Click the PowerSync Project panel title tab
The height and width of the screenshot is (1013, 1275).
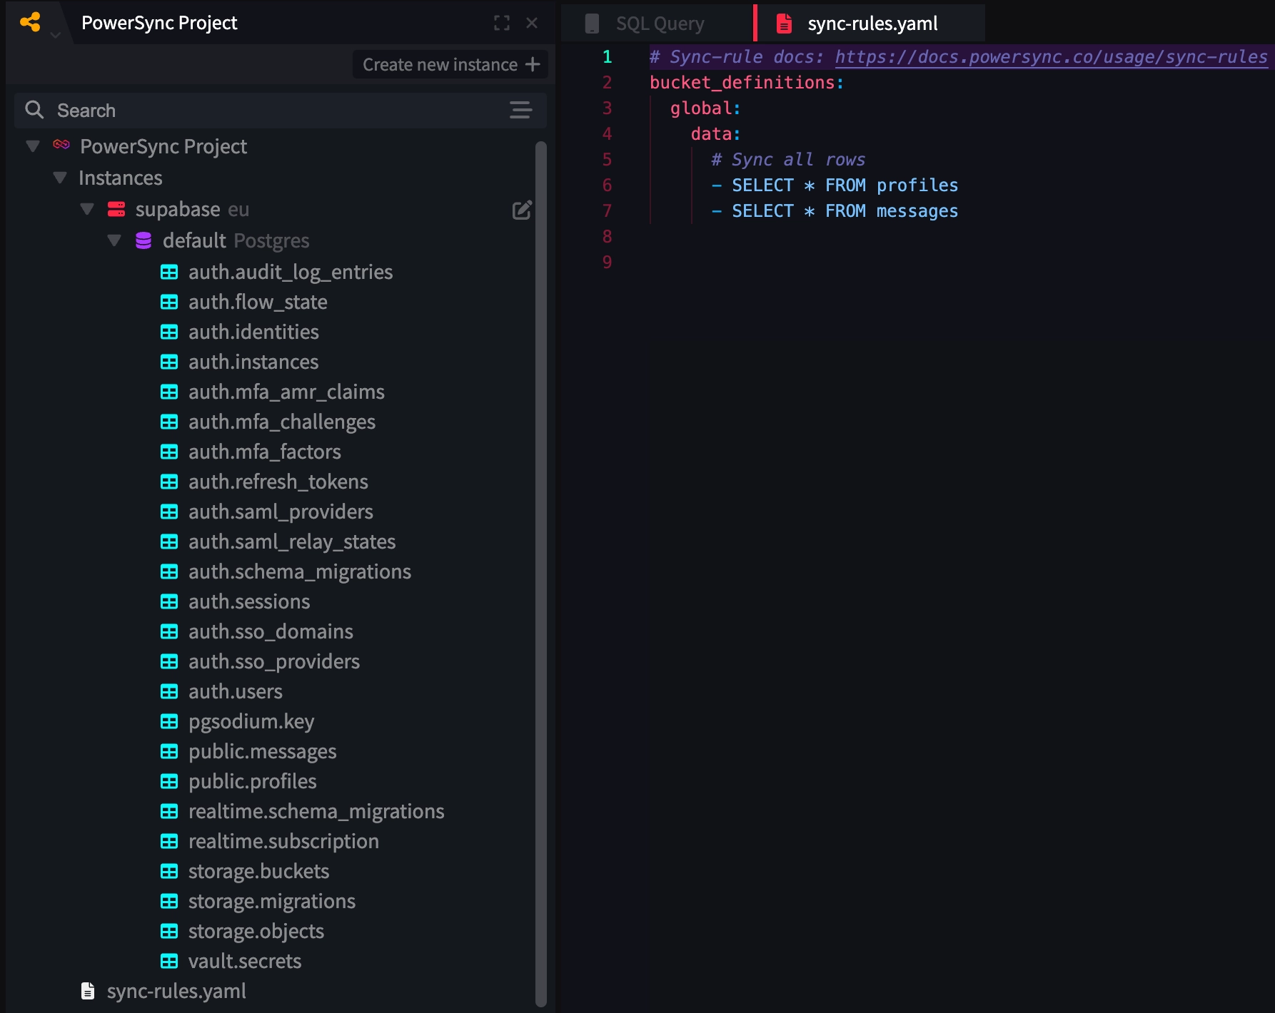[x=159, y=23]
